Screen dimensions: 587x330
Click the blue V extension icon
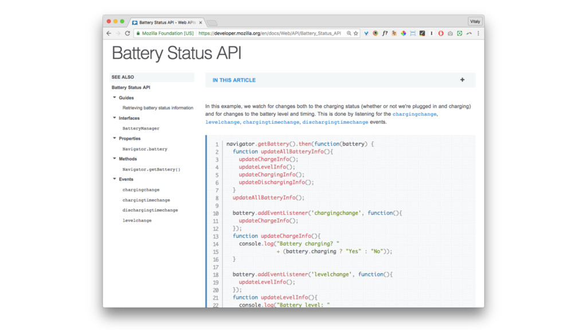[x=366, y=33]
